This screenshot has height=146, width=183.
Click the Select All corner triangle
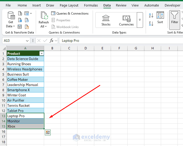4,48
